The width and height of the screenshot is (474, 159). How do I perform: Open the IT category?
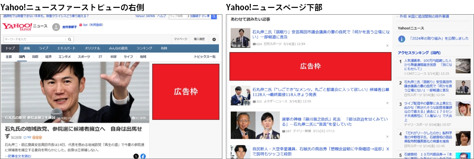coord(100,57)
